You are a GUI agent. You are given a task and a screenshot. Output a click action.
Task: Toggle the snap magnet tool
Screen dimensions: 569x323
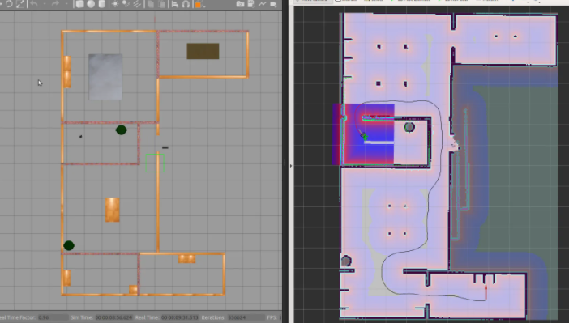point(186,4)
